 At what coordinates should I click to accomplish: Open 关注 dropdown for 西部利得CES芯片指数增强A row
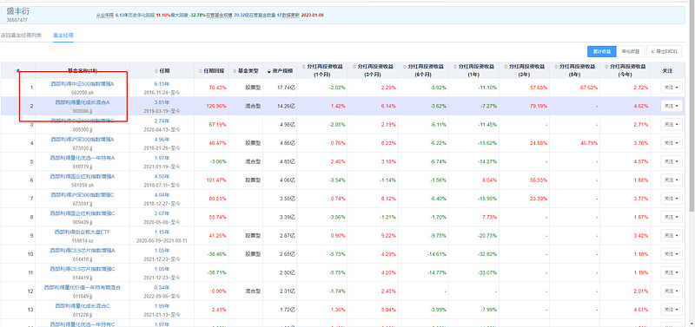pyautogui.click(x=672, y=254)
